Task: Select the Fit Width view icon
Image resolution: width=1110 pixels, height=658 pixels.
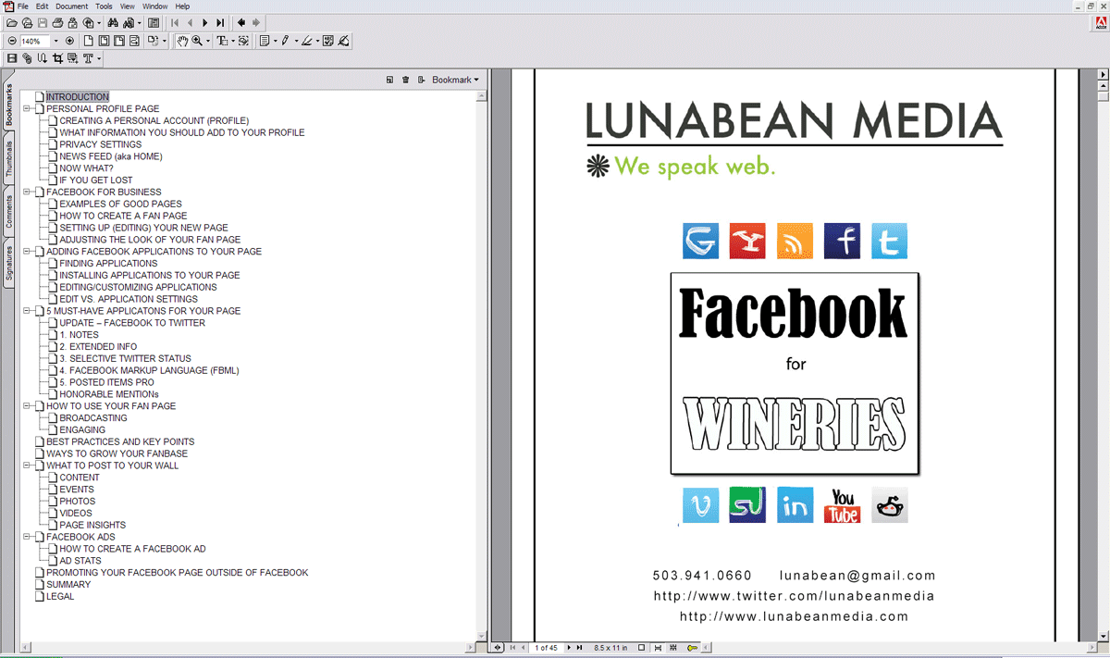Action: pyautogui.click(x=119, y=41)
